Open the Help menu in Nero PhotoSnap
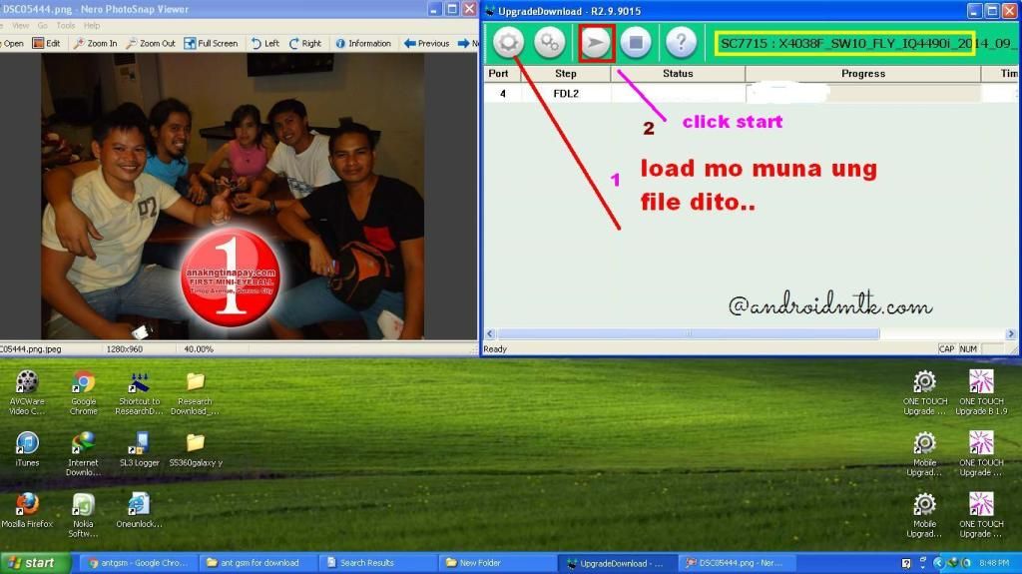This screenshot has width=1022, height=574. click(92, 25)
